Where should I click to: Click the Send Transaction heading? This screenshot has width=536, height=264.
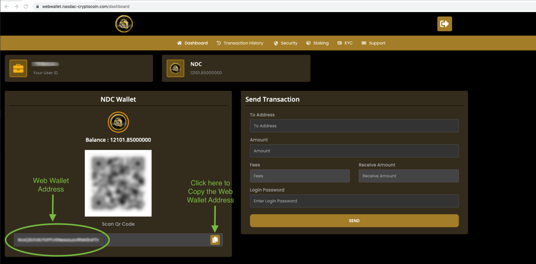click(x=272, y=100)
